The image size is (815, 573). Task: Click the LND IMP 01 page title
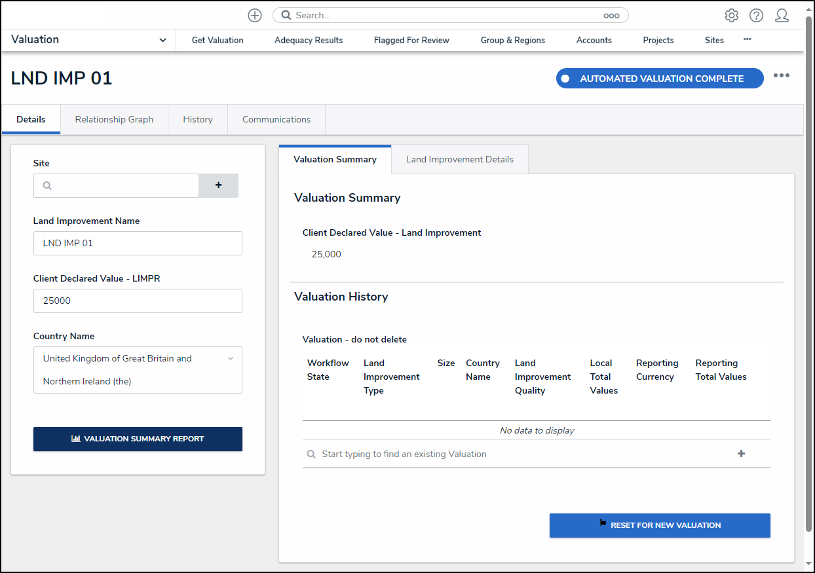(62, 79)
